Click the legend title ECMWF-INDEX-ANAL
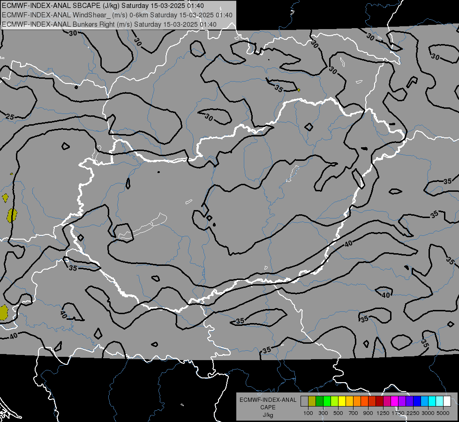459x422 pixels. pos(268,400)
